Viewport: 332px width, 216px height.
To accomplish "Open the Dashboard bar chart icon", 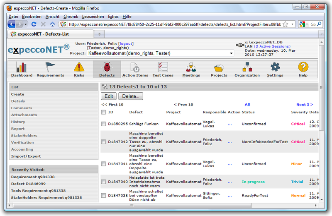I will pos(22,67).
